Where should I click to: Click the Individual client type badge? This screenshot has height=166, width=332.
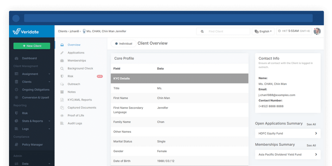point(123,43)
